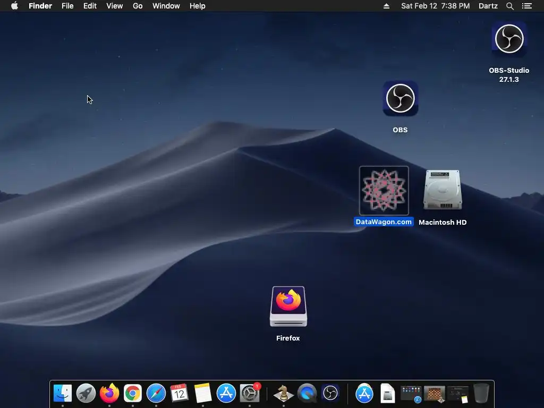Screen dimensions: 544x408
Task: Open the Edit menu
Action: [90, 6]
